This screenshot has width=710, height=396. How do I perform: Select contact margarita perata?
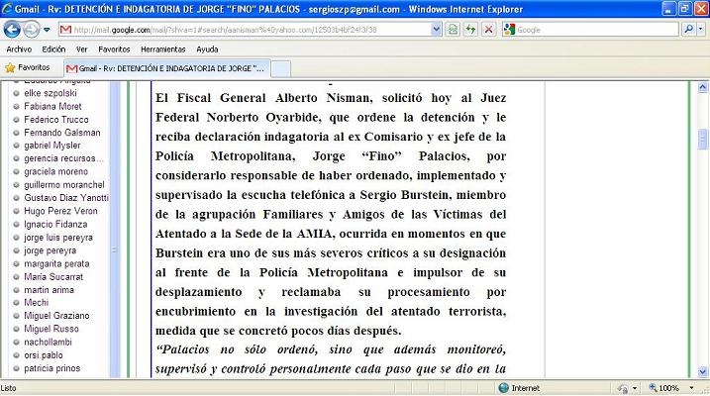pyautogui.click(x=56, y=263)
